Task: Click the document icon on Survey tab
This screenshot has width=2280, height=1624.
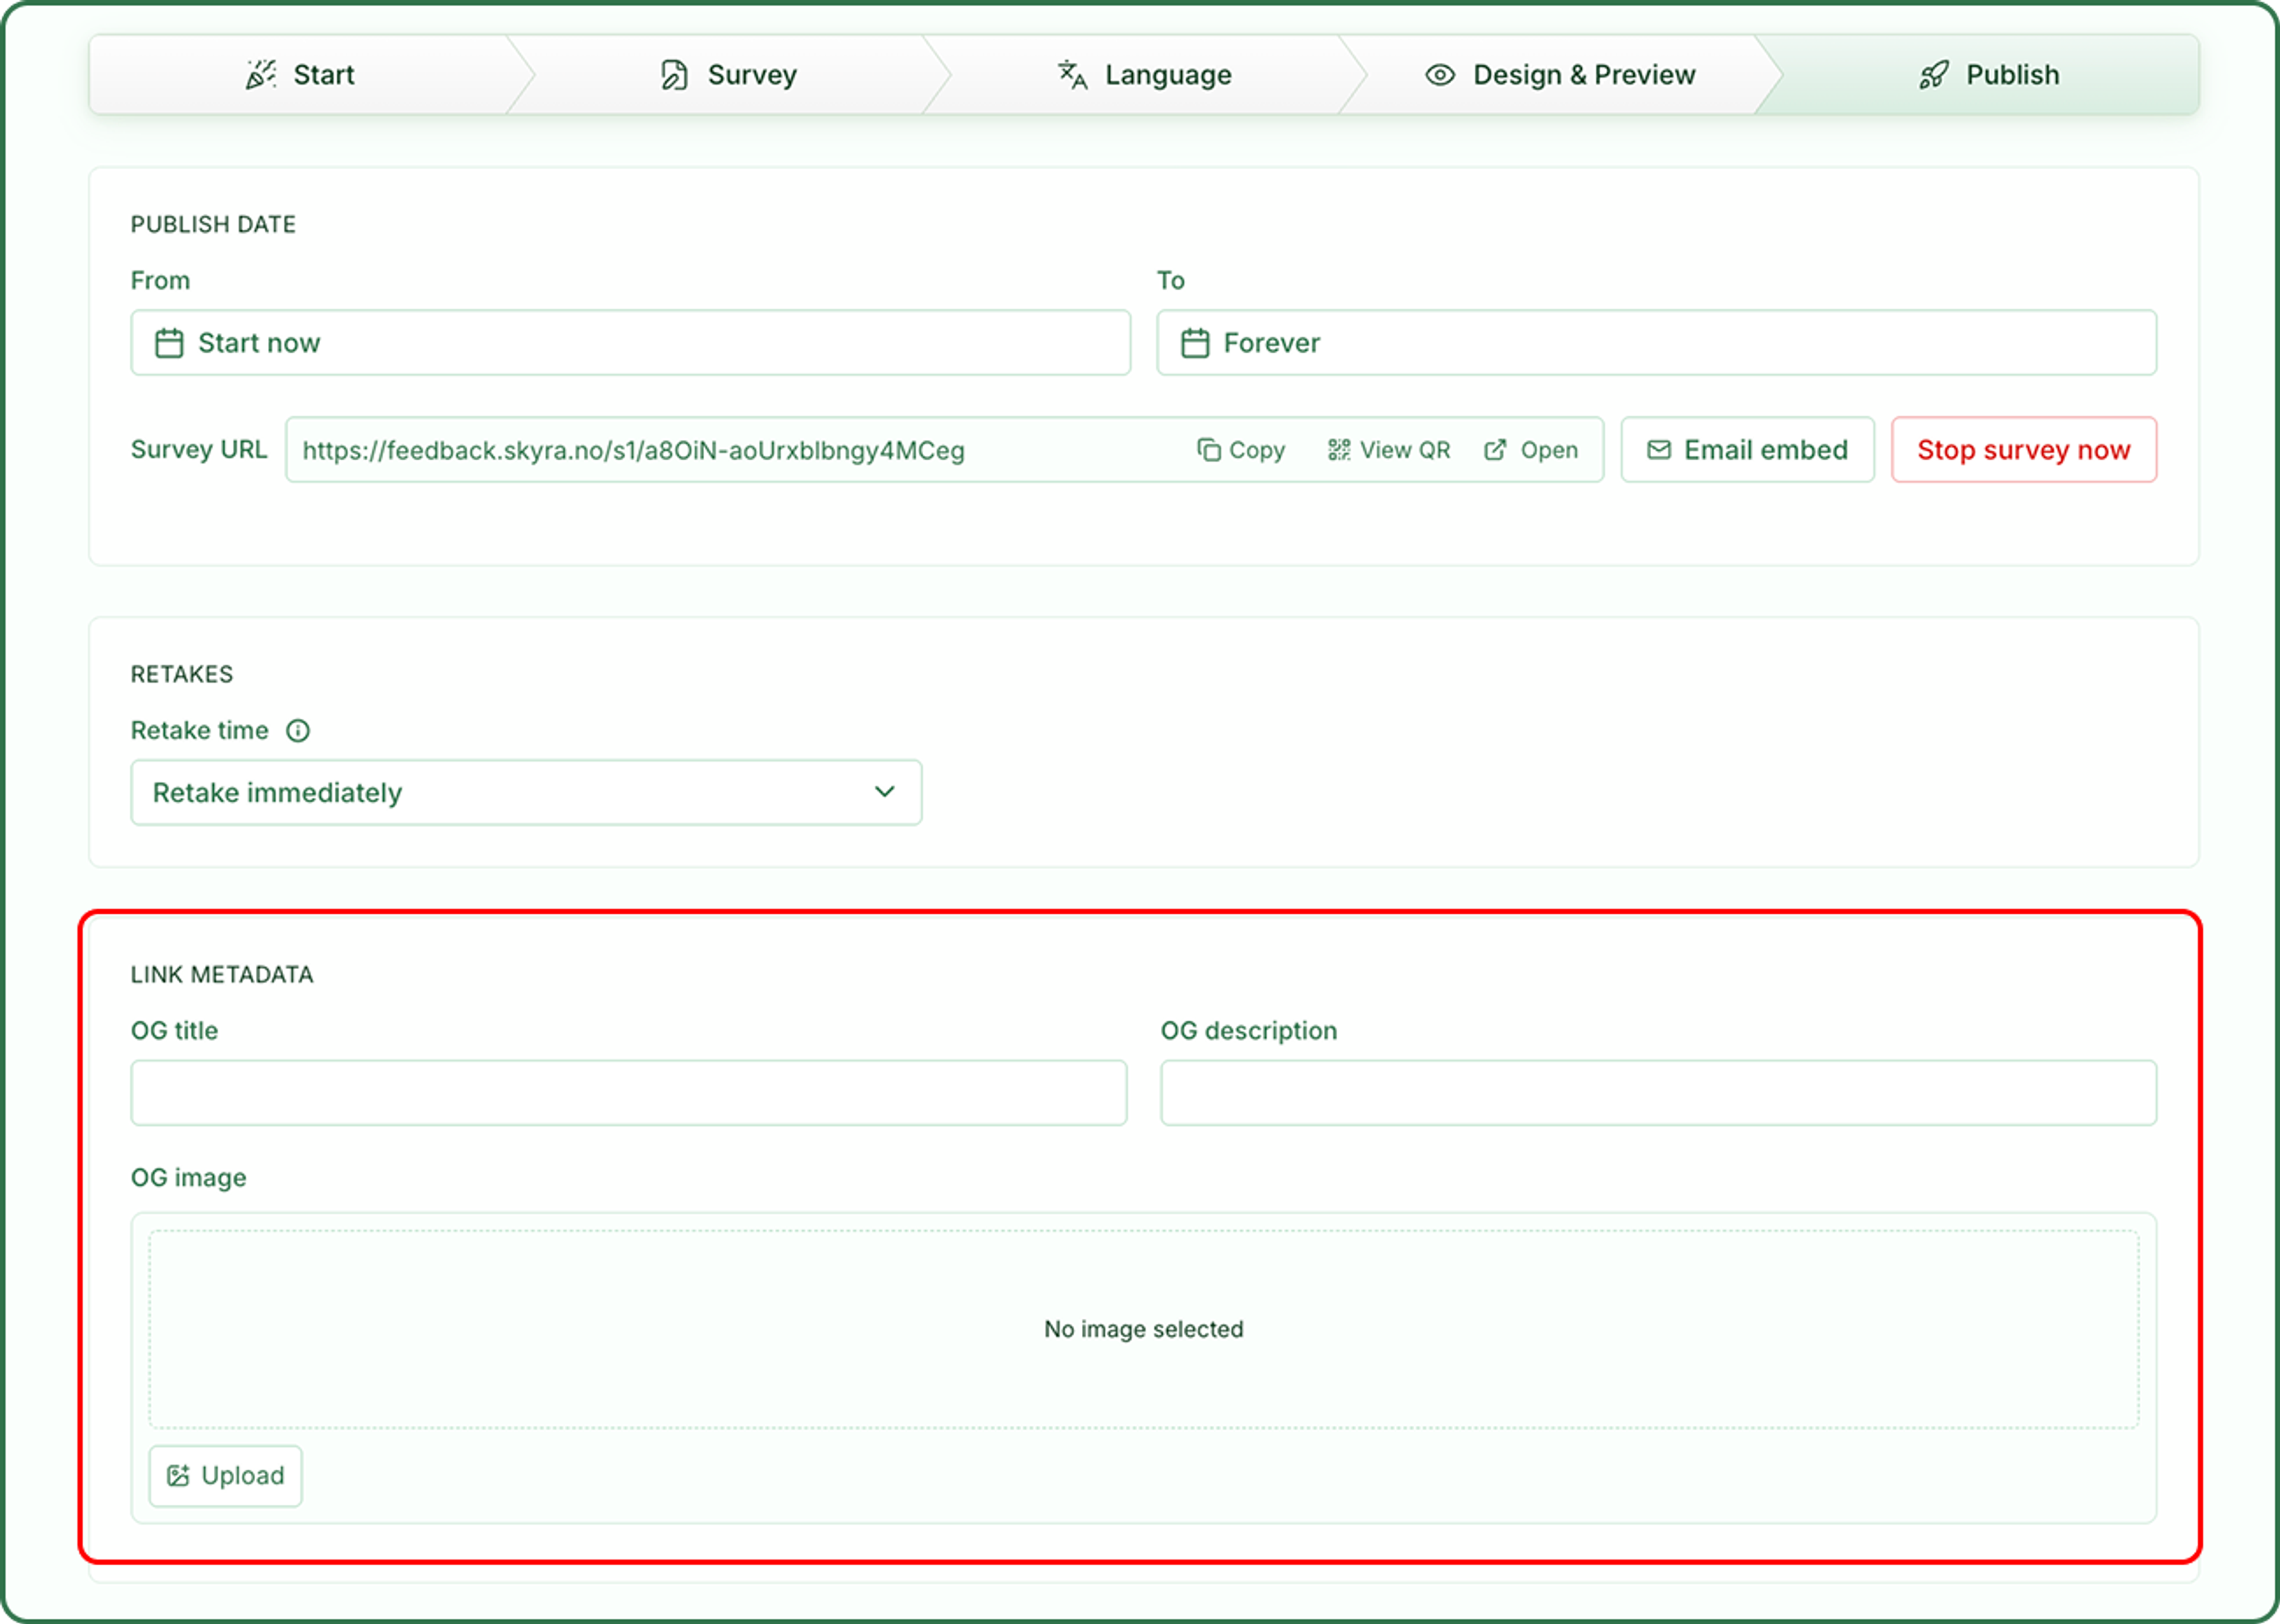Action: click(675, 75)
